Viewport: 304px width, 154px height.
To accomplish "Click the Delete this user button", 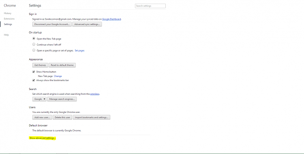I will [x=62, y=117].
